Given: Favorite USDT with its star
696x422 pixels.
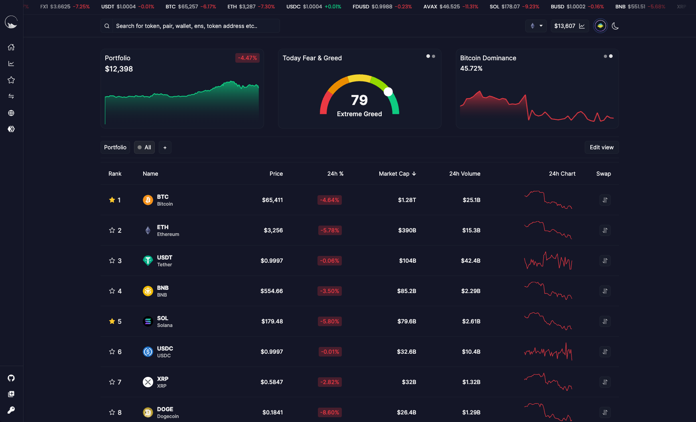Looking at the screenshot, I should click(x=112, y=260).
